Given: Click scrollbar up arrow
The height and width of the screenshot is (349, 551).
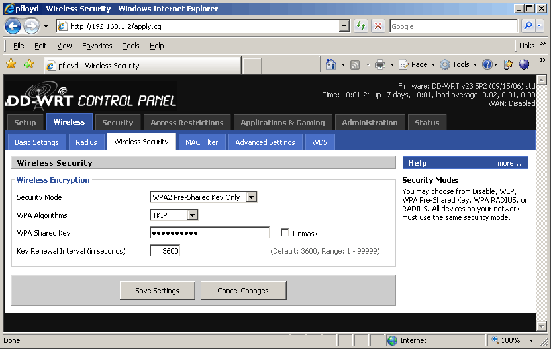Looking at the screenshot, I should point(542,80).
